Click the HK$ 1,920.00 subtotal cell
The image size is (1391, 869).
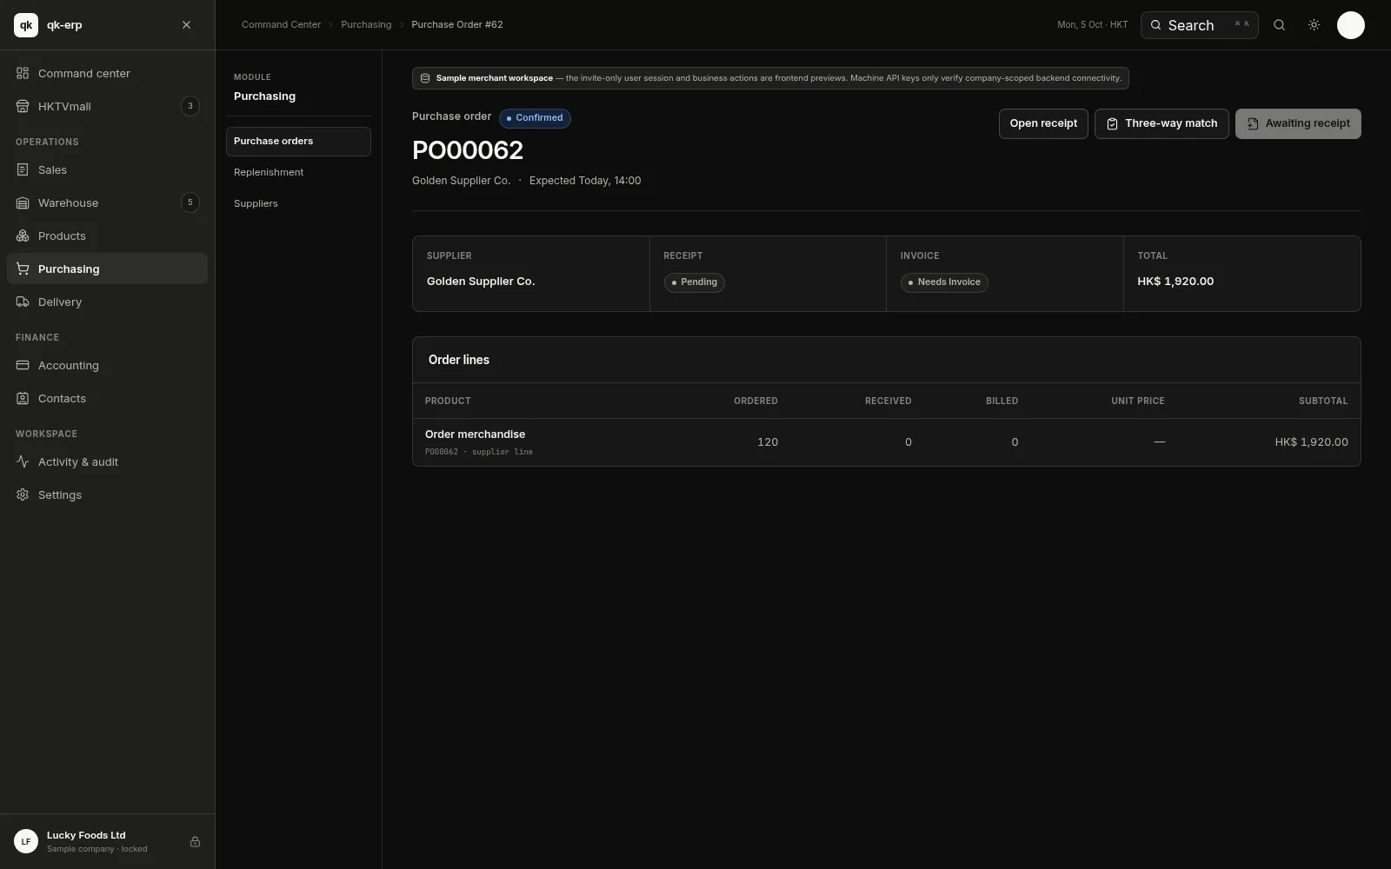[1311, 442]
